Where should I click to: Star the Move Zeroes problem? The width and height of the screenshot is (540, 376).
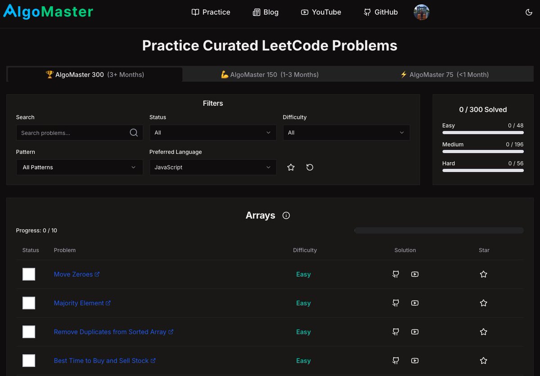tap(484, 274)
